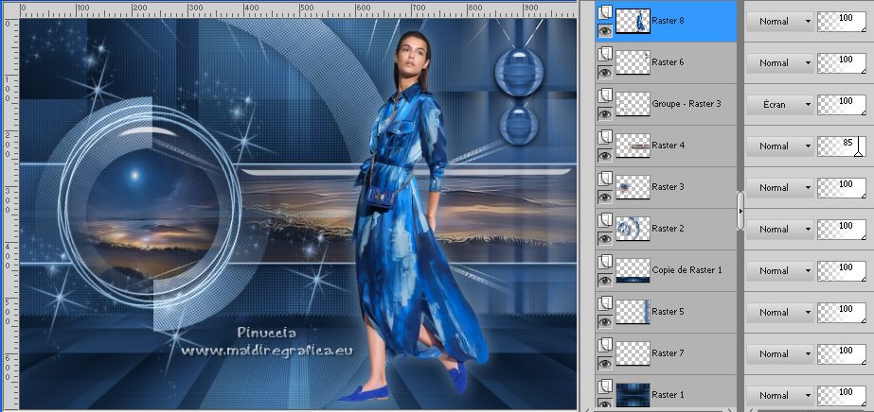The image size is (874, 412).
Task: Hide the Raster 3 layer eye
Action: (x=605, y=197)
